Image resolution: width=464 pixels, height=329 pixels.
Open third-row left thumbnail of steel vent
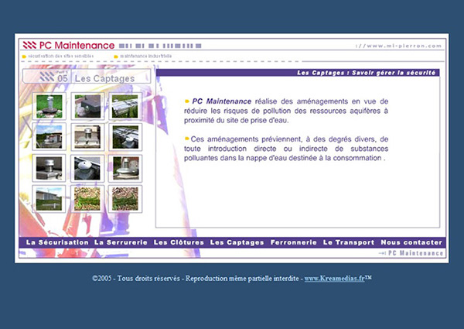49,168
